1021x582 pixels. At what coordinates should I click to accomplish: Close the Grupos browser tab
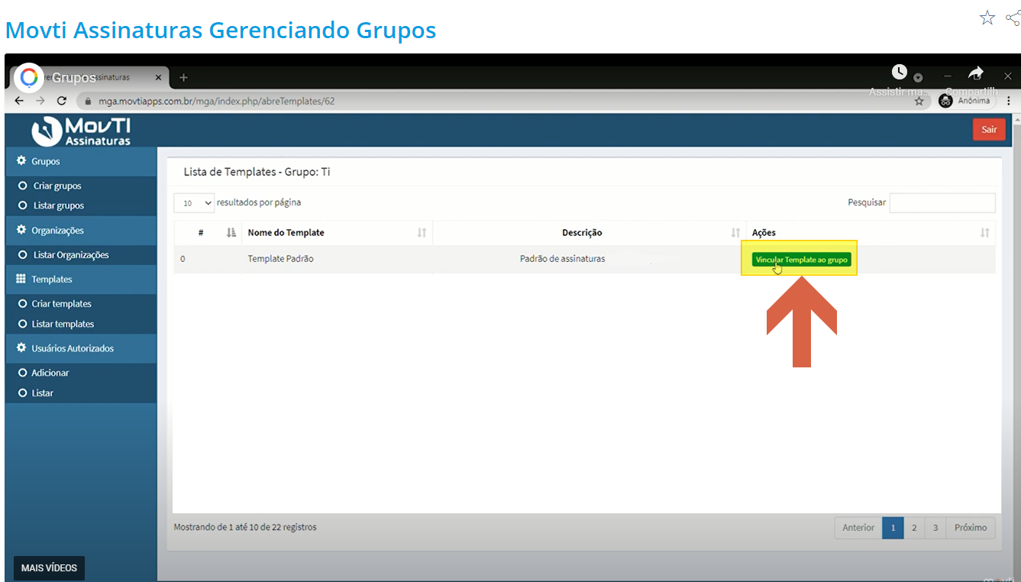click(x=158, y=77)
